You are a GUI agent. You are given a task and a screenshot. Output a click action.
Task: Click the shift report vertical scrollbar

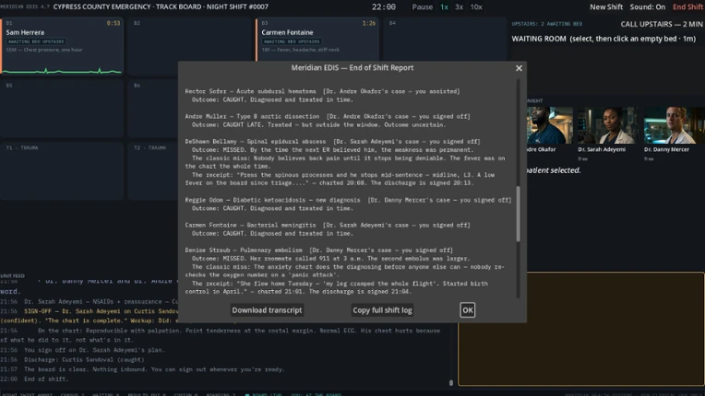coord(519,214)
